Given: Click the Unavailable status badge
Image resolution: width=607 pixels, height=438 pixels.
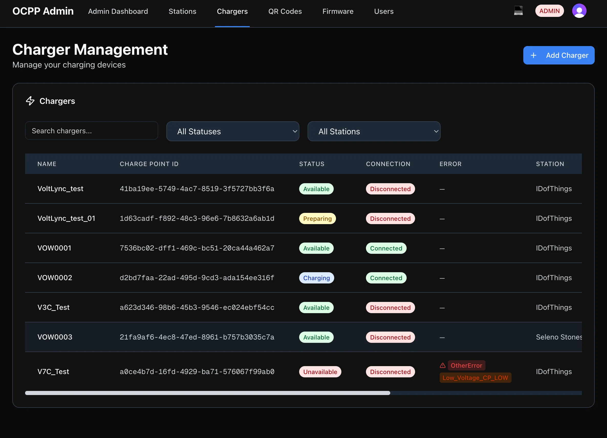Looking at the screenshot, I should [320, 372].
